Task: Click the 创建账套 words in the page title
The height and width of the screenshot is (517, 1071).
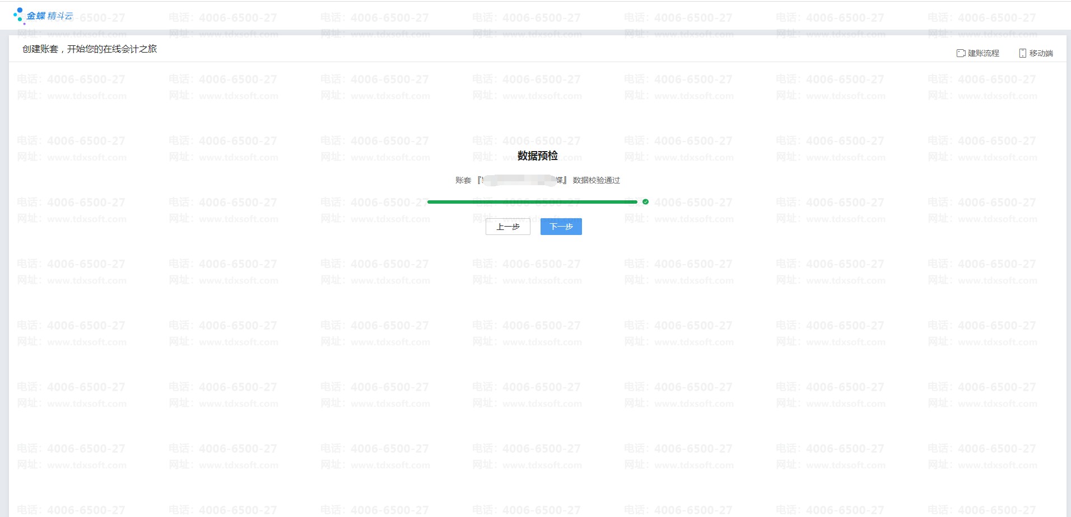Action: pyautogui.click(x=40, y=49)
